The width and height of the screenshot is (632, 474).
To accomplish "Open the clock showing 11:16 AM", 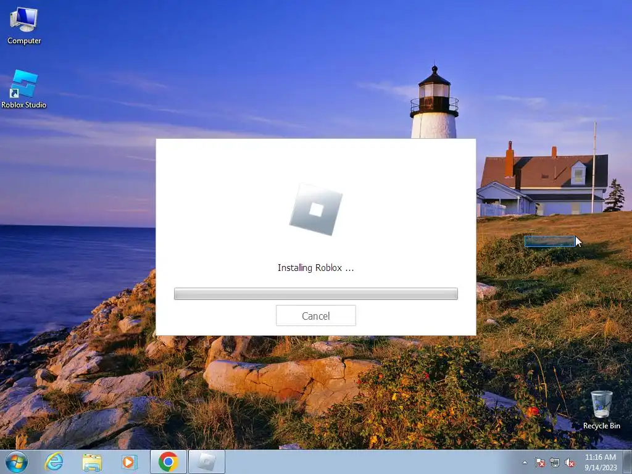I will [601, 462].
